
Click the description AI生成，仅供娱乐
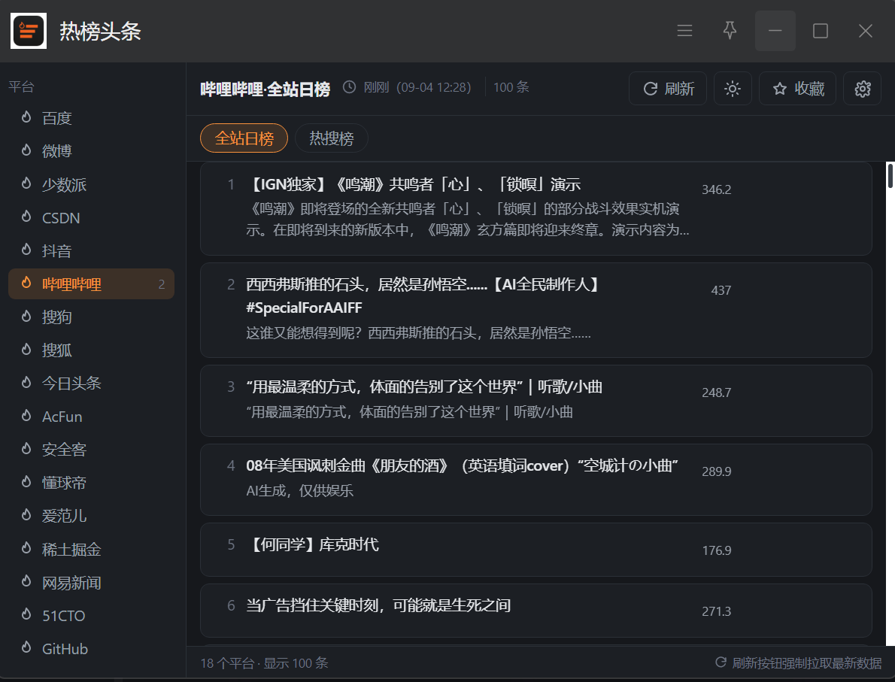(299, 491)
